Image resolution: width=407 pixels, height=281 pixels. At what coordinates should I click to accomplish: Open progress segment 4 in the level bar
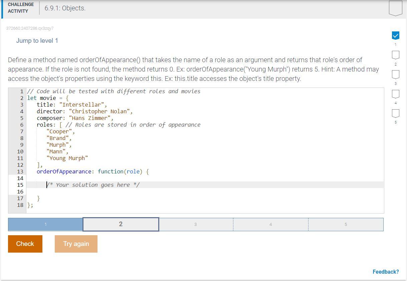click(x=270, y=224)
